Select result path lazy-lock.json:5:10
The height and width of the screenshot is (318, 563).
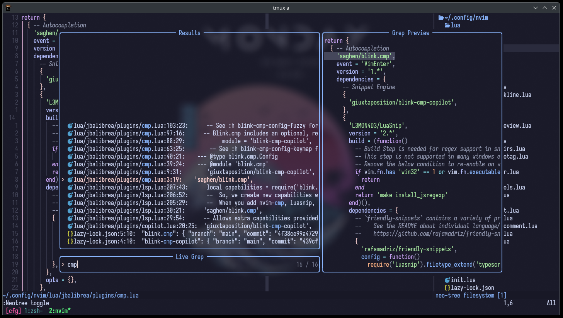click(104, 234)
